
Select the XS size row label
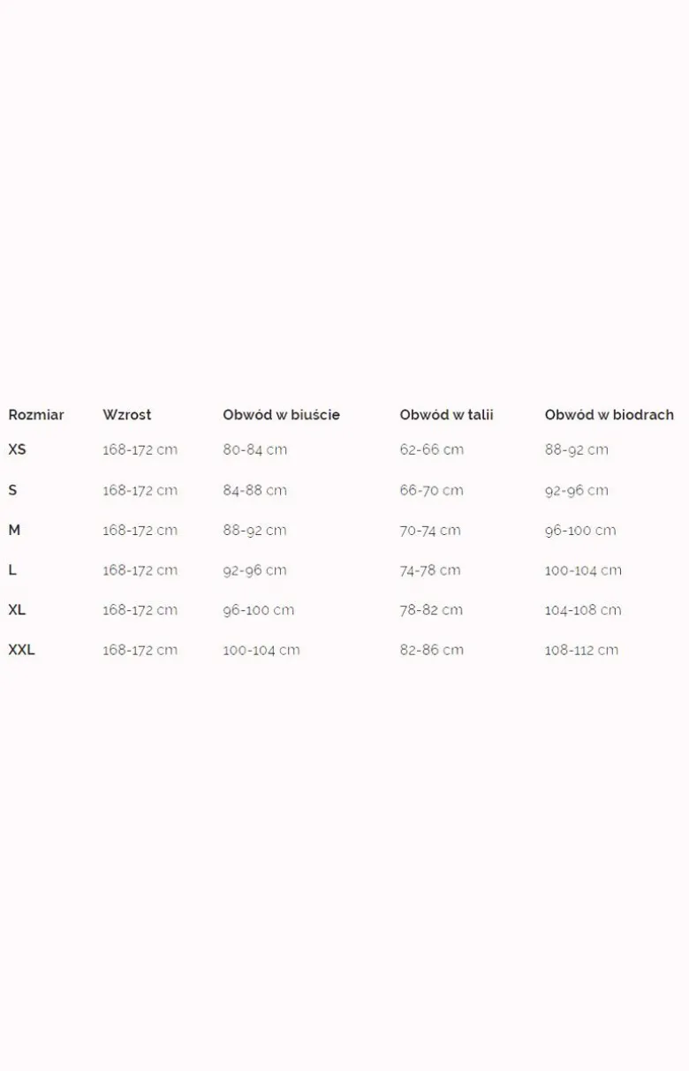pos(17,449)
